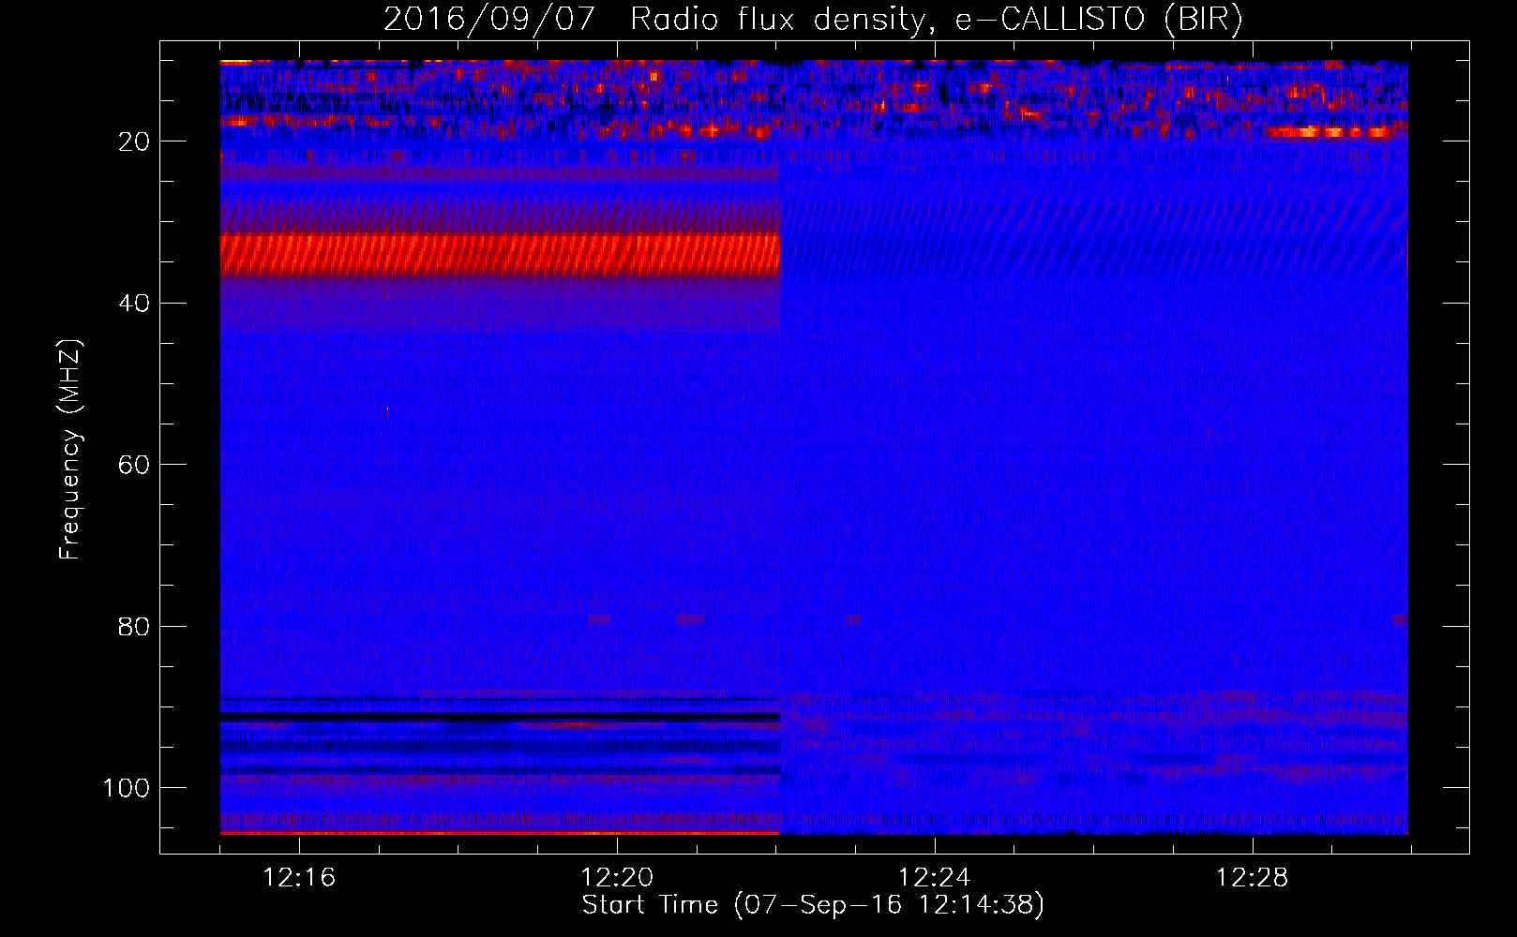Click the red line at spectrogram bottom edge
This screenshot has width=1517, height=937.
tap(501, 832)
